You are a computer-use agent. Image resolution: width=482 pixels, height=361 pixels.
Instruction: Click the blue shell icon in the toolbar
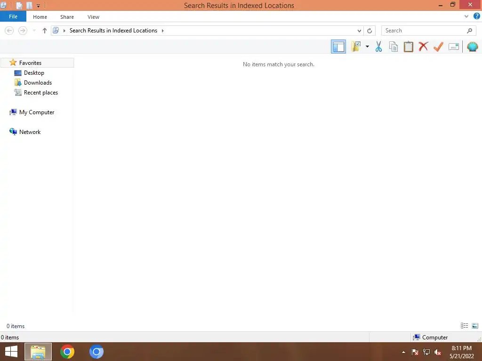pos(473,47)
